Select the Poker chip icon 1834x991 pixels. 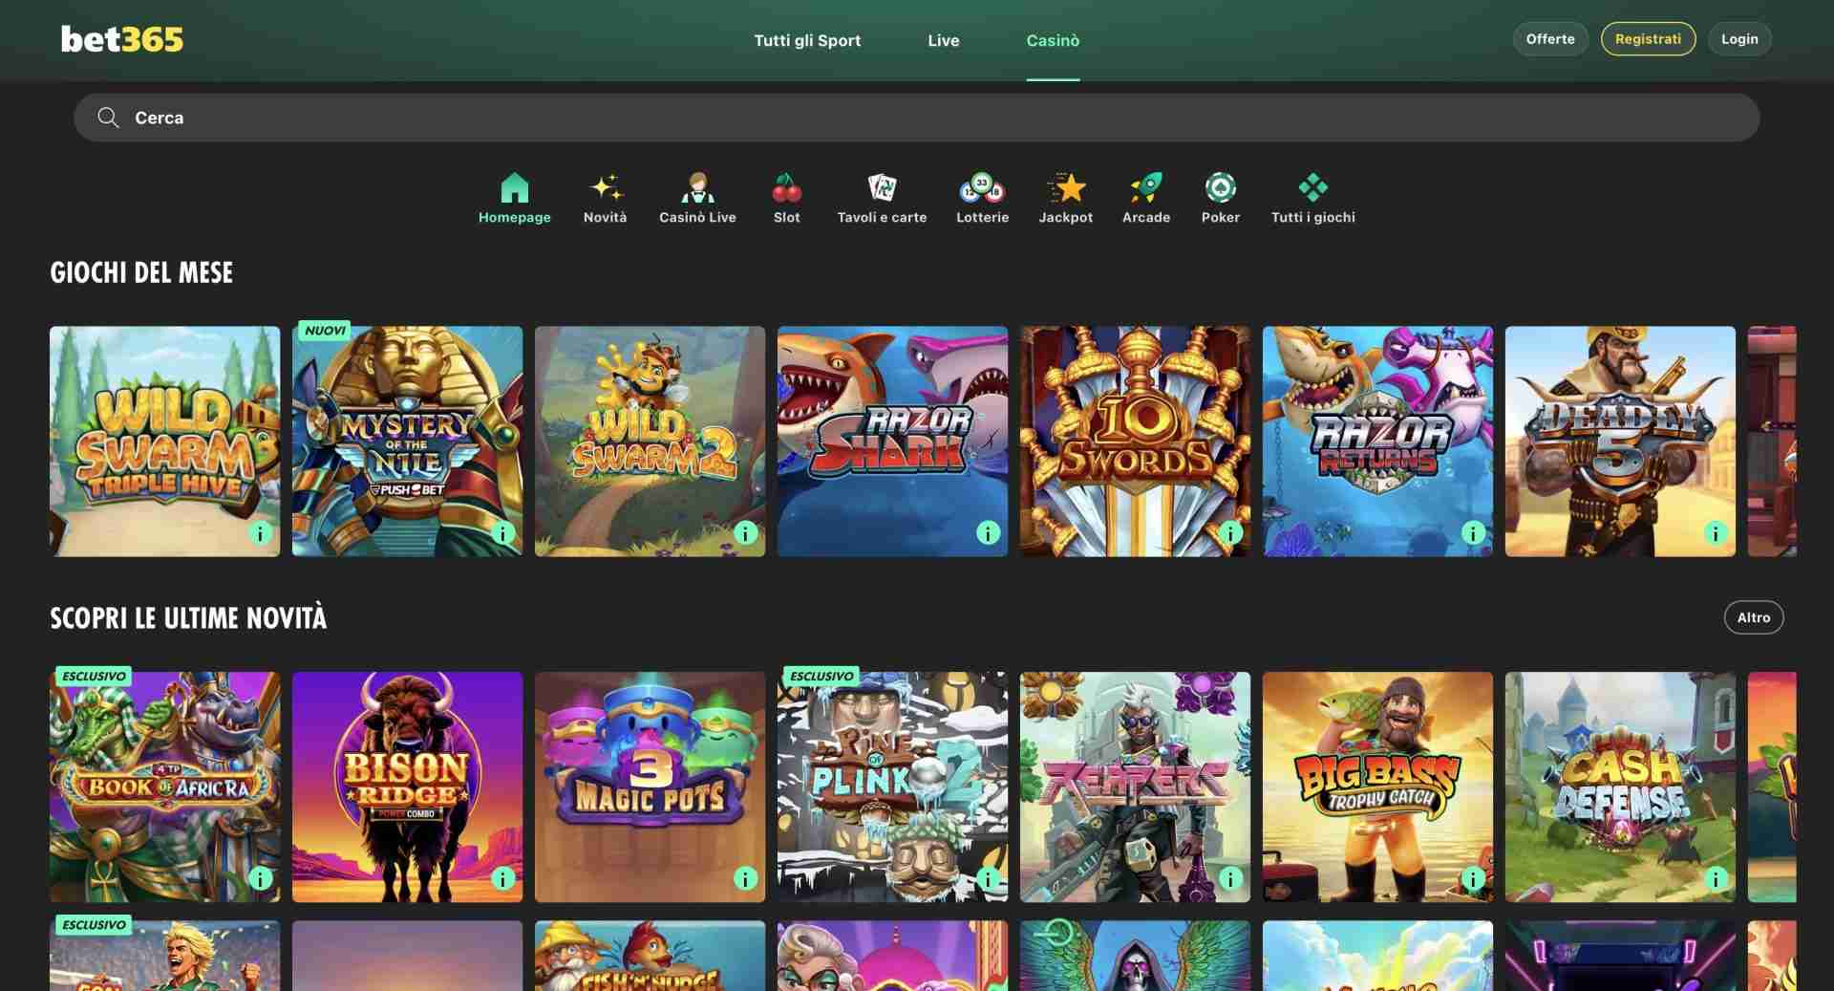click(1221, 187)
